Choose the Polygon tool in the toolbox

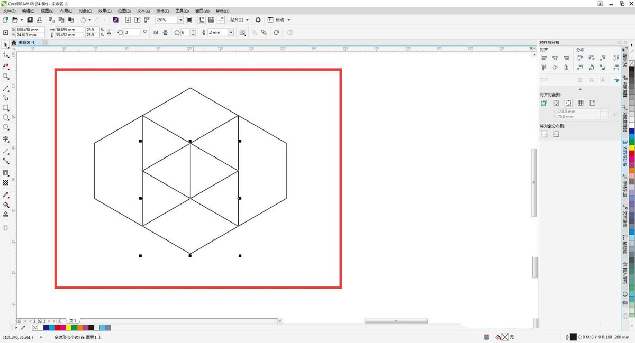point(6,127)
